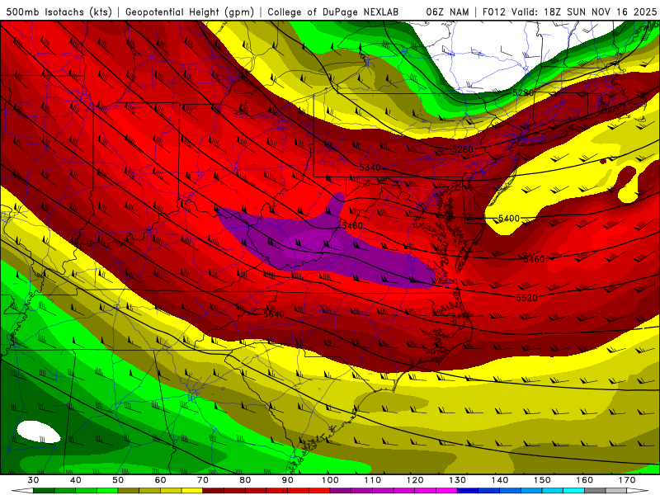This screenshot has height=495, width=660.
Task: Select the maroon swatch just after 70
Action: tap(214, 491)
